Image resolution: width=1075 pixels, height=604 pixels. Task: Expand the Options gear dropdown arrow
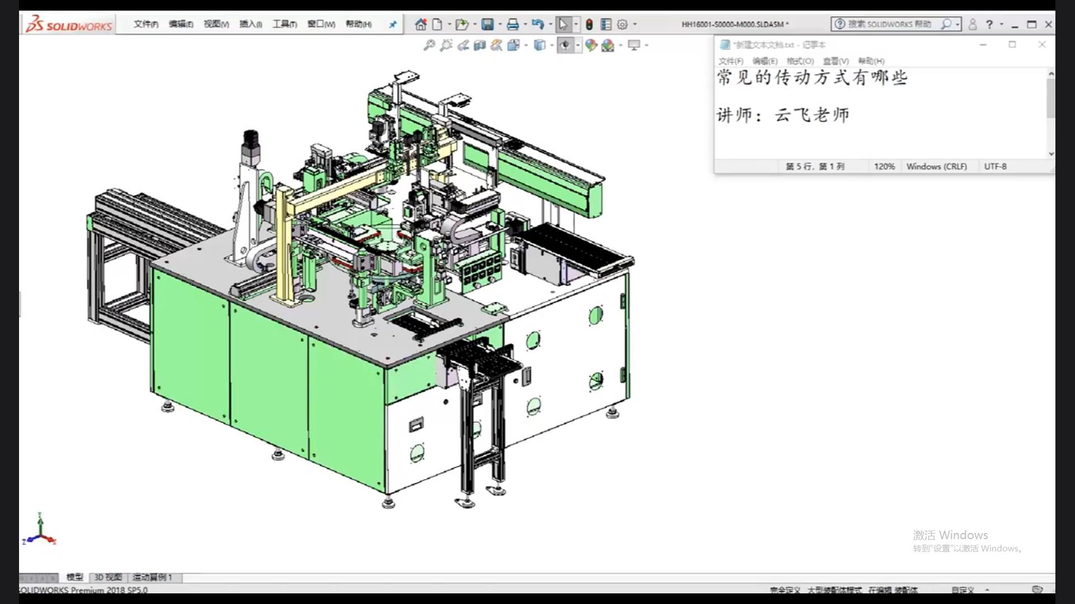click(x=634, y=24)
